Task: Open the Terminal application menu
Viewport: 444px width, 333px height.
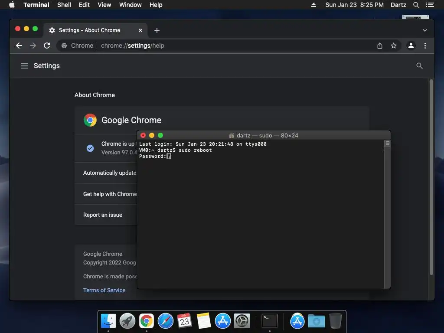Action: click(36, 5)
